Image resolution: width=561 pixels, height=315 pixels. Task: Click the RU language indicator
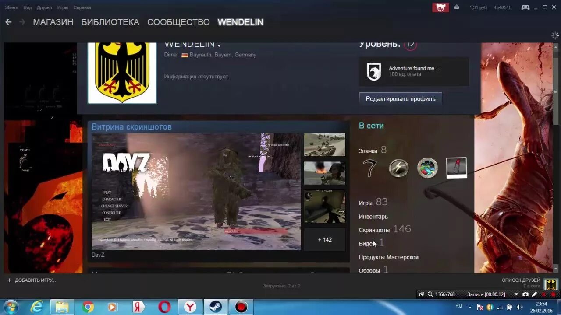pyautogui.click(x=459, y=306)
